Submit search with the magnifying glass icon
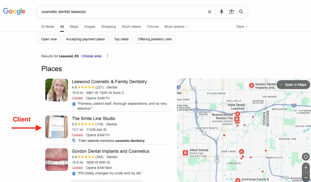311x182 pixels. coord(241,12)
